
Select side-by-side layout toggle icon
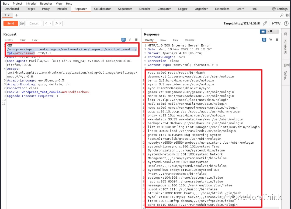[x=263, y=31]
